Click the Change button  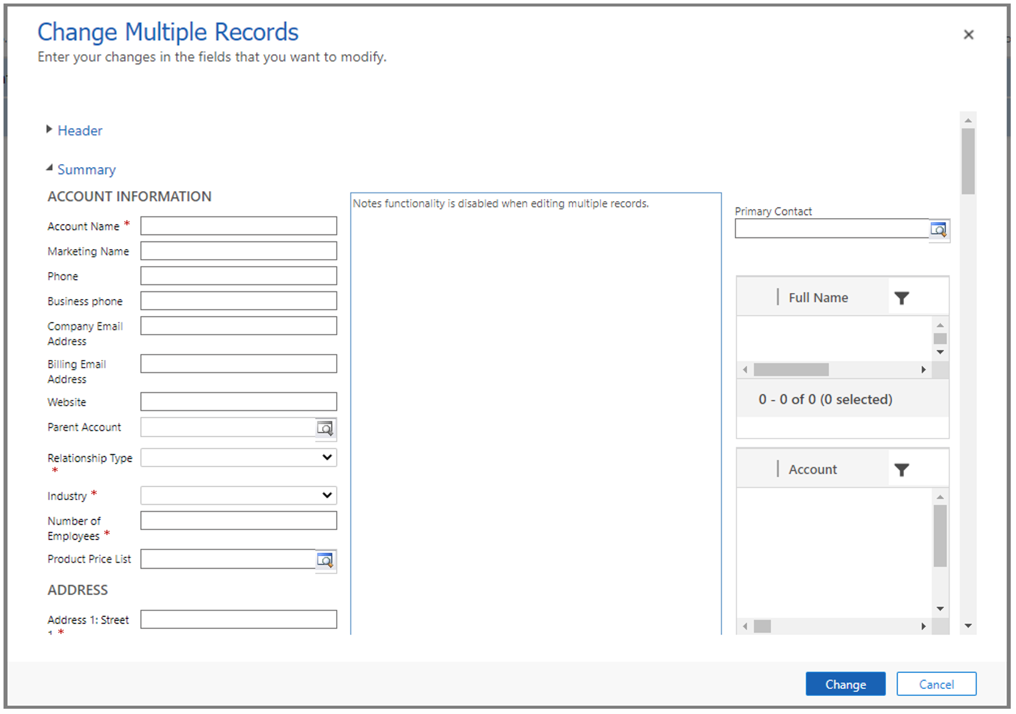[x=845, y=684]
